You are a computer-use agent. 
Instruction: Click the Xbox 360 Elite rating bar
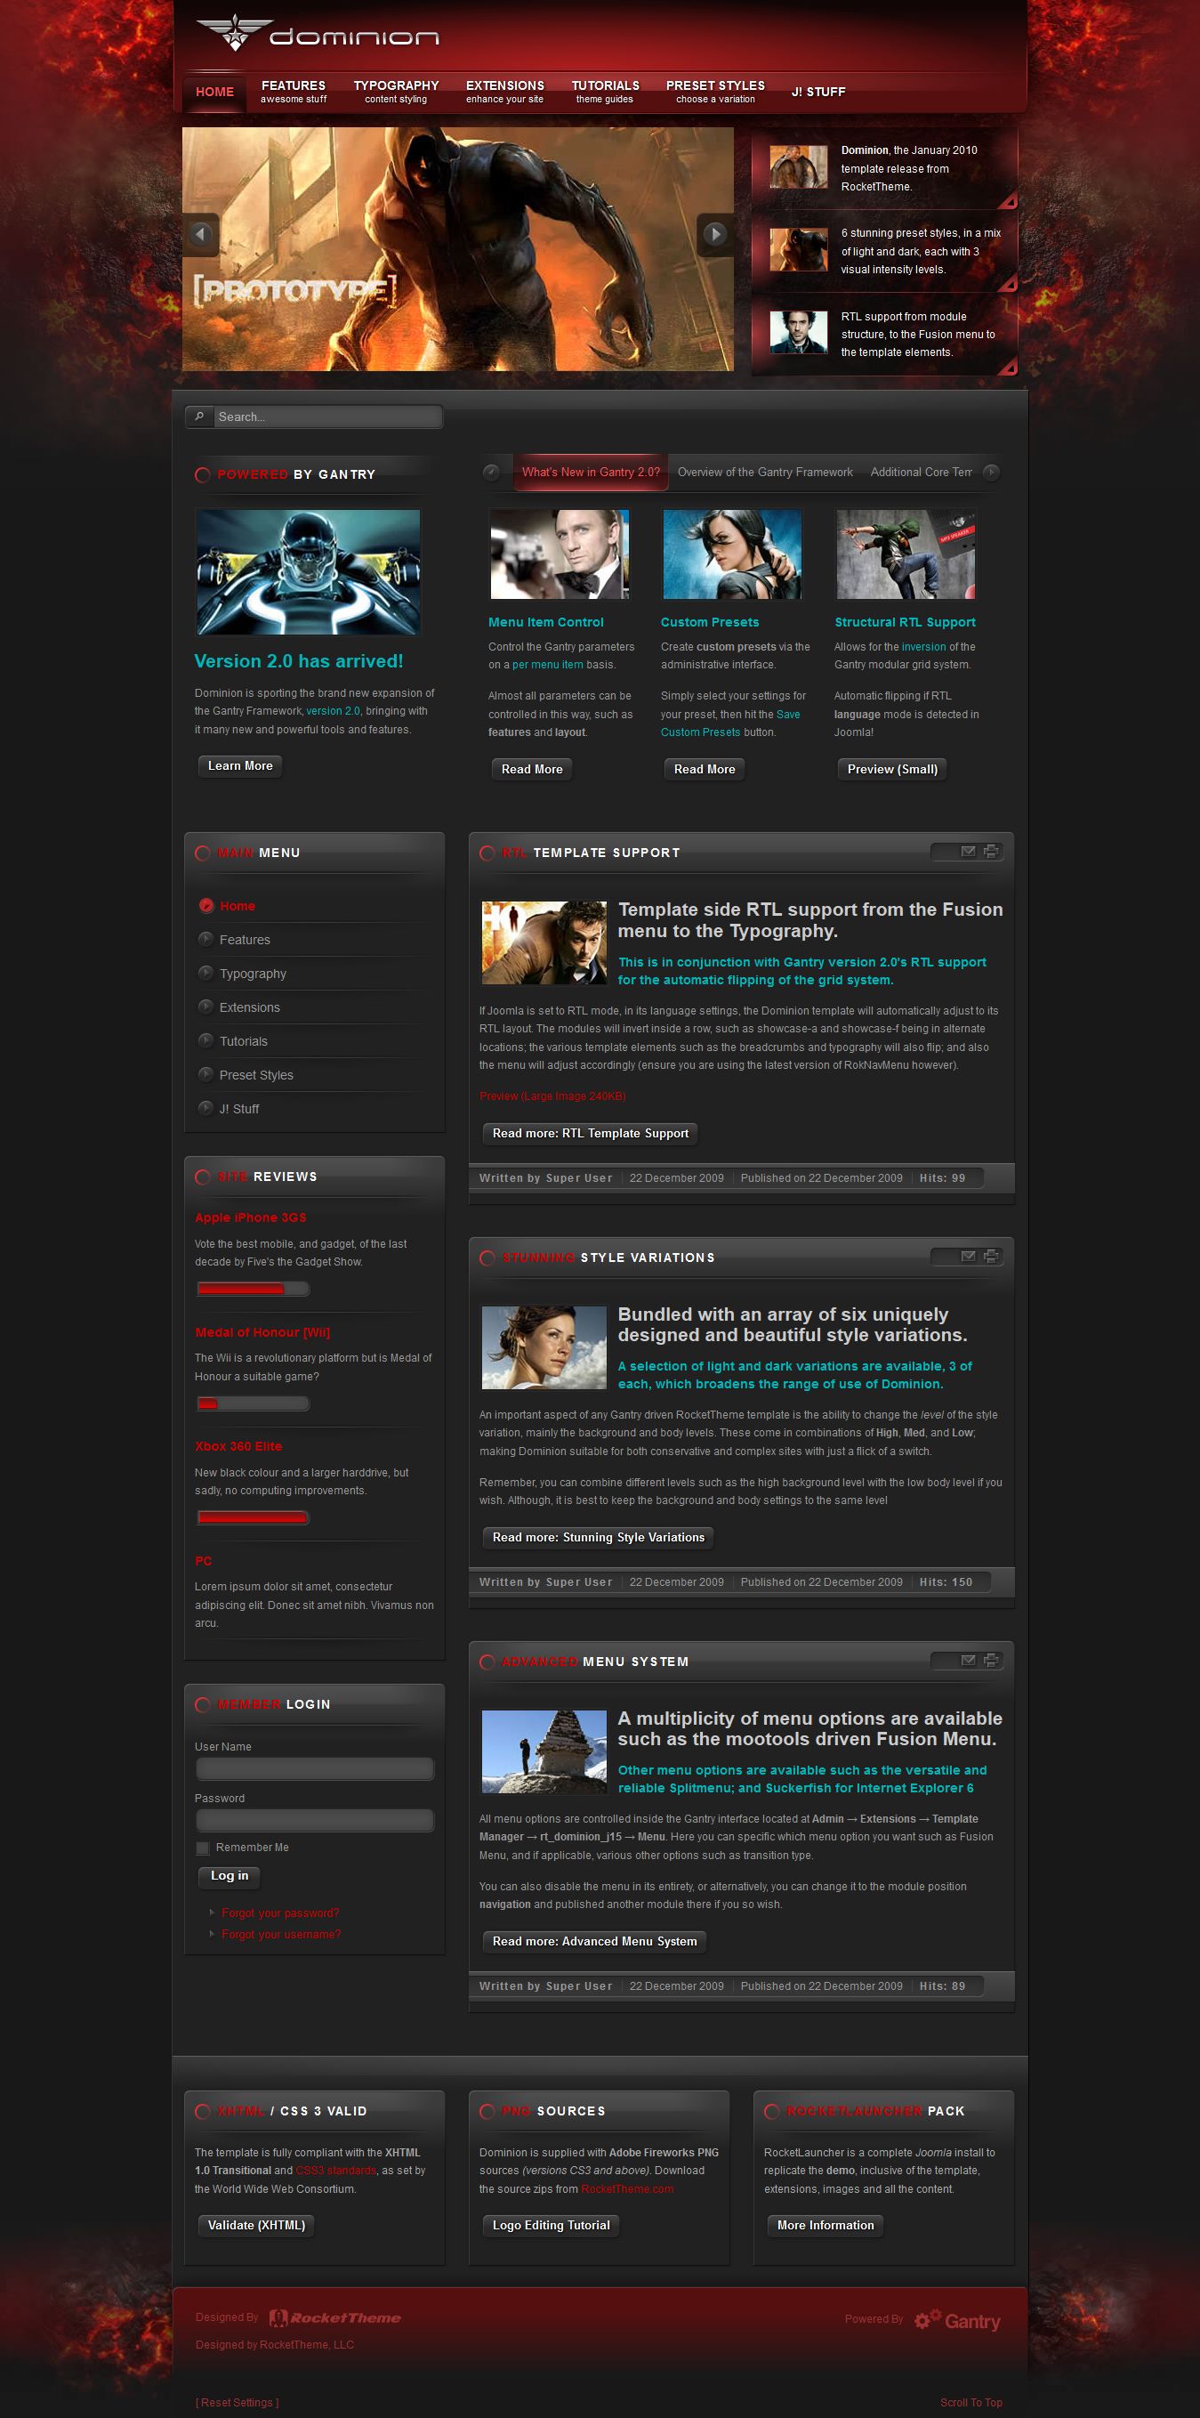pyautogui.click(x=253, y=1516)
